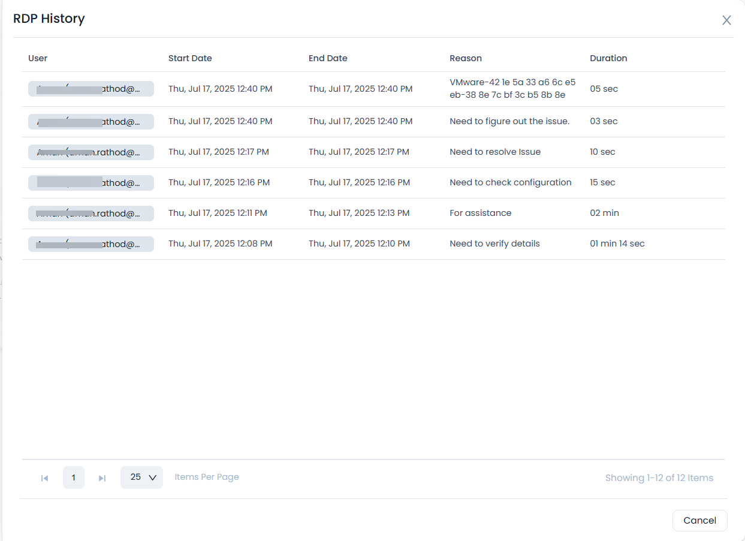The image size is (745, 541).
Task: Click the End Date column header
Action: tap(328, 58)
